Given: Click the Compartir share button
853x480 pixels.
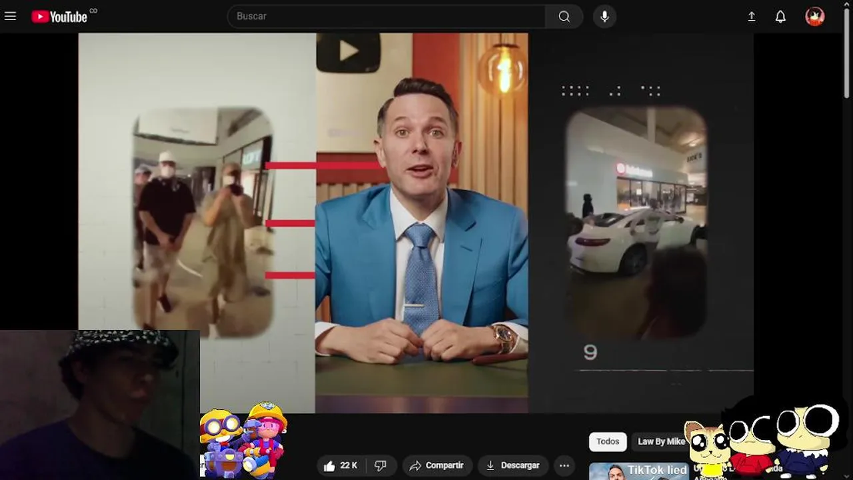Looking at the screenshot, I should point(437,465).
